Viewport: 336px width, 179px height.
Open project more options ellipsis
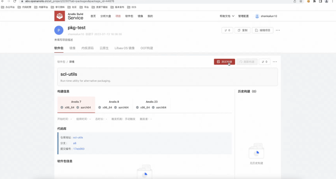point(278,30)
